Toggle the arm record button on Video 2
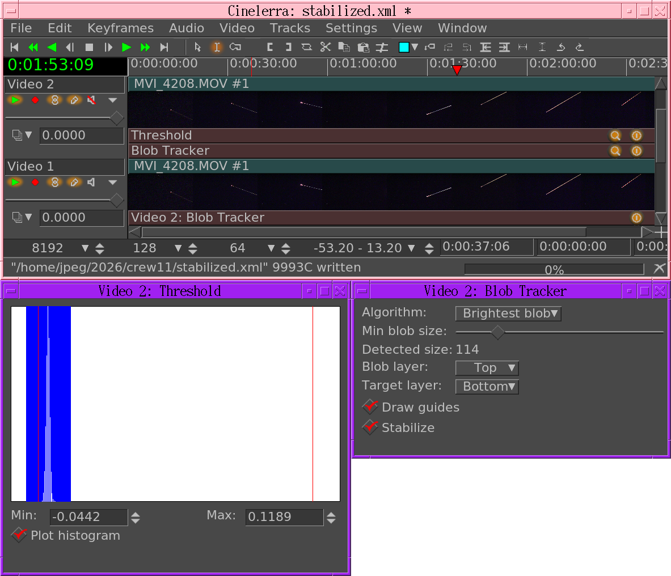This screenshot has width=671, height=576. 35,100
